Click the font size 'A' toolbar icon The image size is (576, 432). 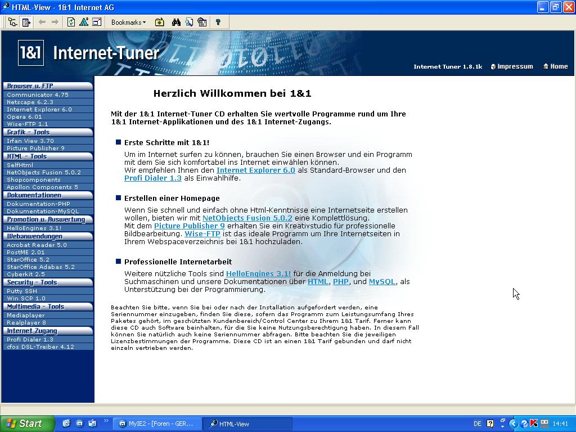pyautogui.click(x=84, y=22)
